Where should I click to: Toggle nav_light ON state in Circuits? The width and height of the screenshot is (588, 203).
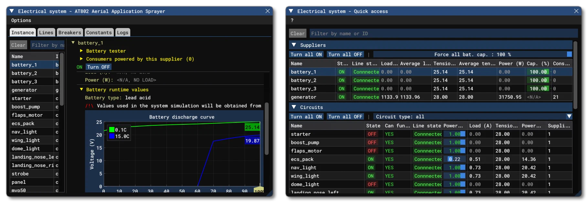[371, 168]
